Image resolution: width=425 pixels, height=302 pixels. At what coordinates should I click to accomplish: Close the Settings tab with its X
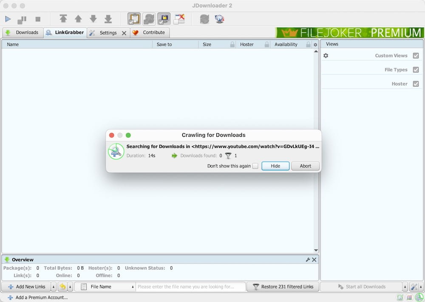pyautogui.click(x=124, y=33)
